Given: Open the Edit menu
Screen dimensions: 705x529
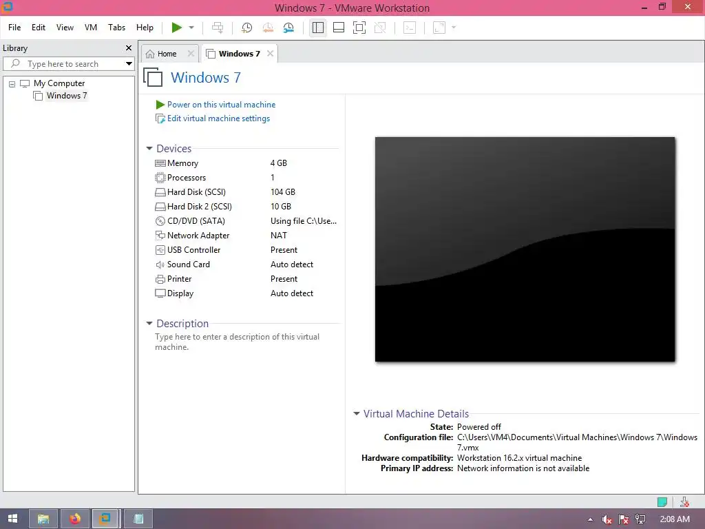Looking at the screenshot, I should coord(39,28).
